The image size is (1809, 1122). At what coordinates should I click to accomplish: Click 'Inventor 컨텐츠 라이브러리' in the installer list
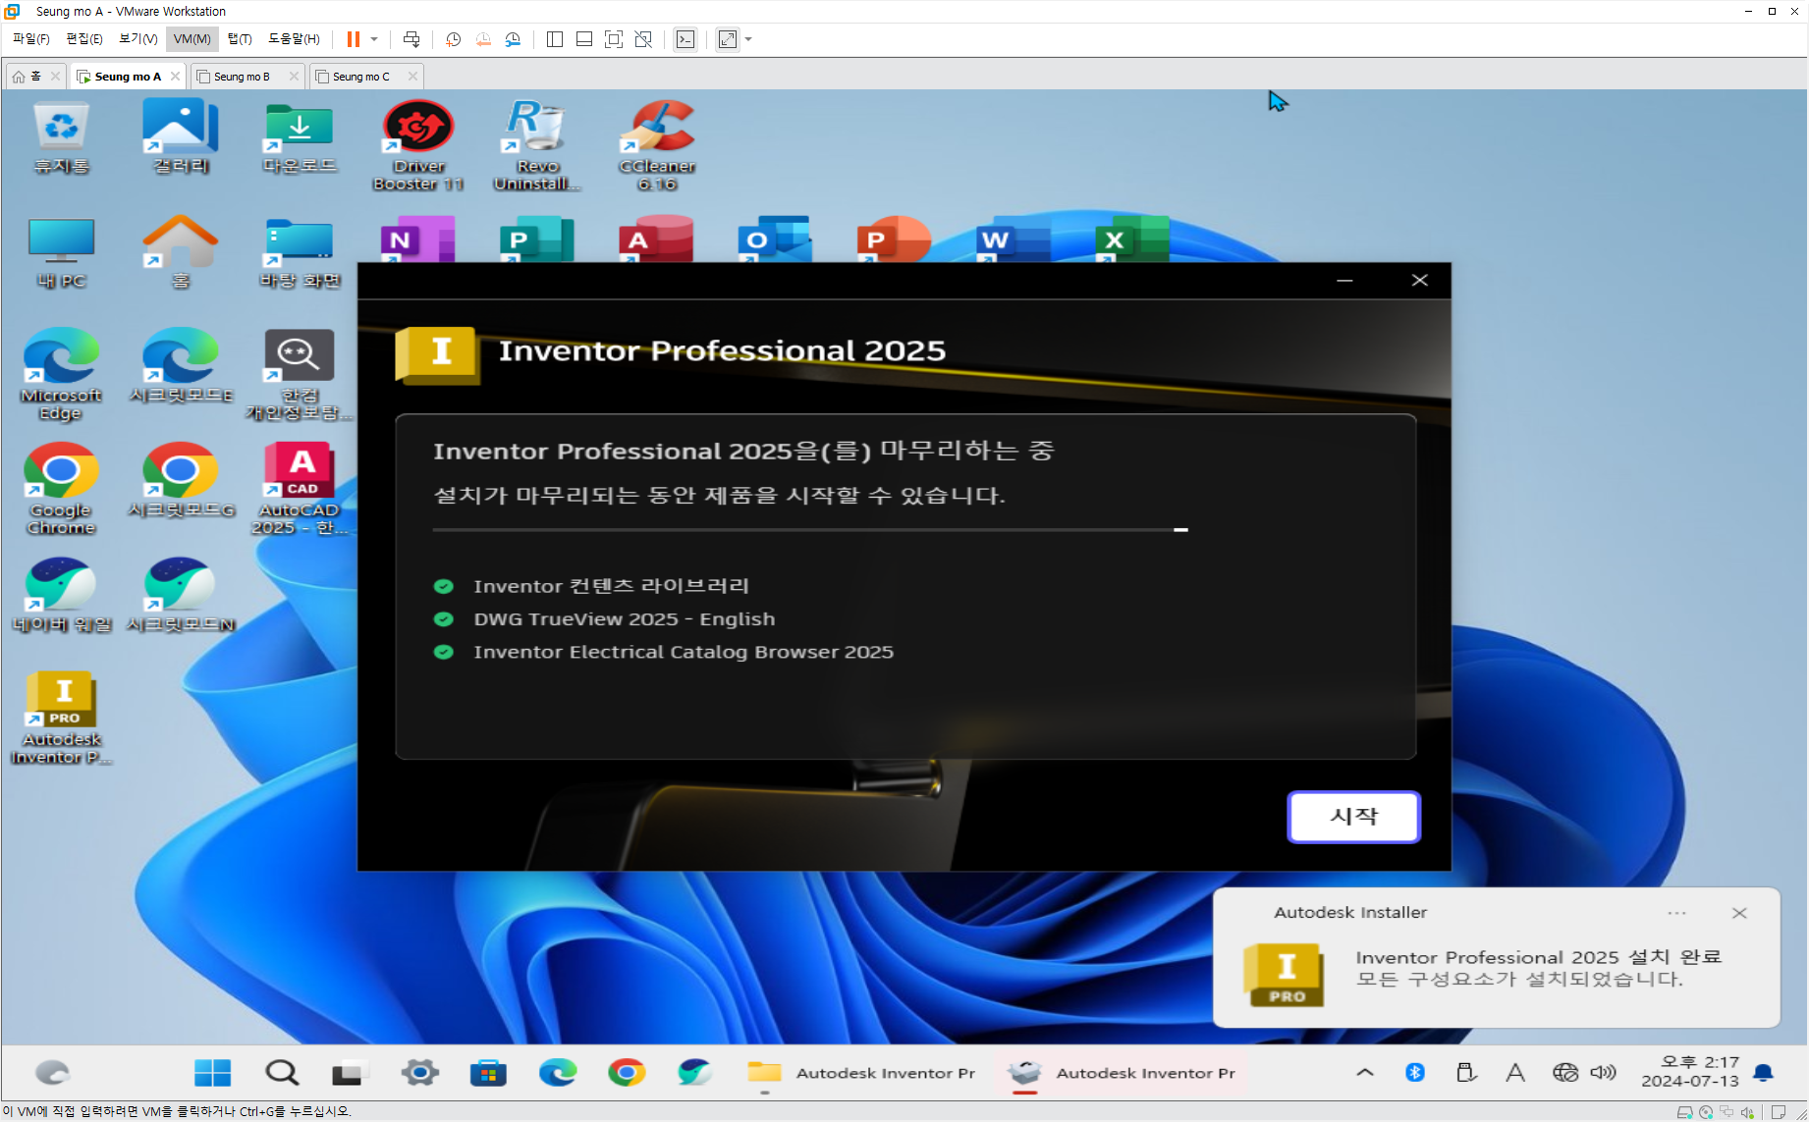pos(611,586)
